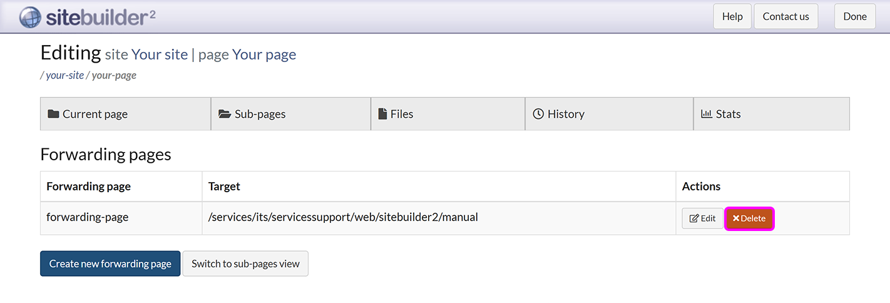Click the bar chart icon beside Stats
890x303 pixels.
[x=707, y=114]
